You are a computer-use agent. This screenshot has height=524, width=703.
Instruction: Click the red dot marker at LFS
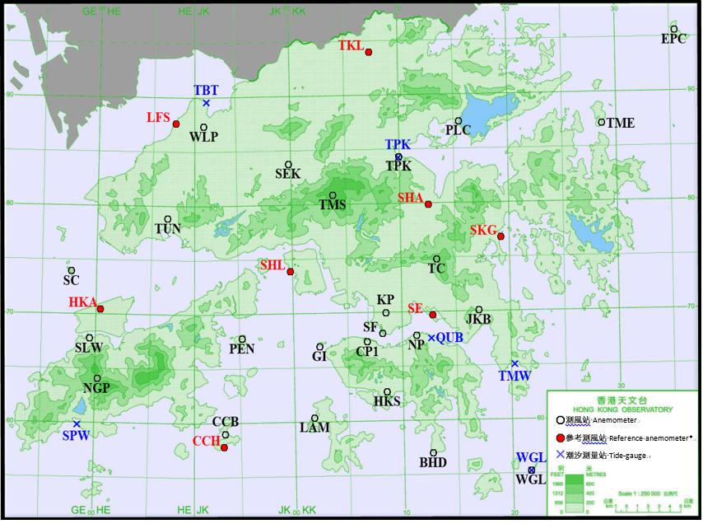[x=176, y=124]
